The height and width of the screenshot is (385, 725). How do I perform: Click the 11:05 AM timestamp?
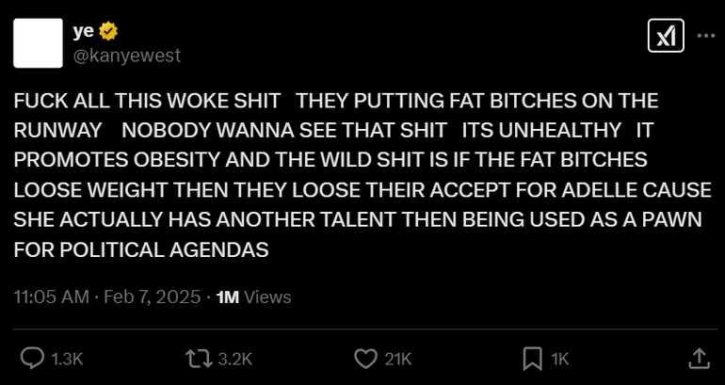52,297
